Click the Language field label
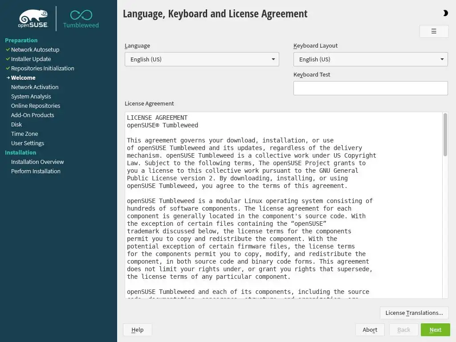 [137, 46]
